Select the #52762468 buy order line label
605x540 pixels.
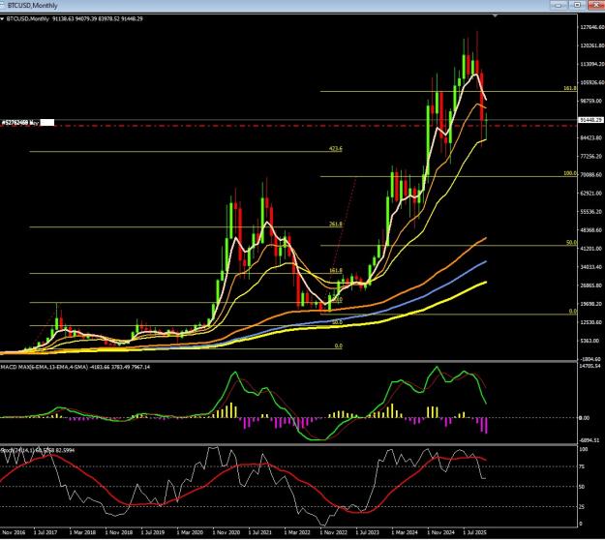click(x=20, y=123)
